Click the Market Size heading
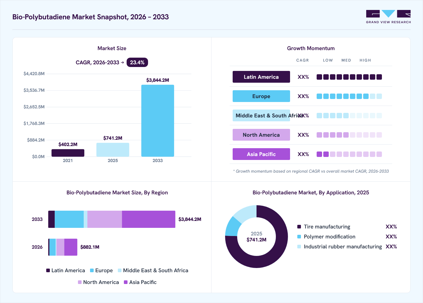 pyautogui.click(x=112, y=48)
